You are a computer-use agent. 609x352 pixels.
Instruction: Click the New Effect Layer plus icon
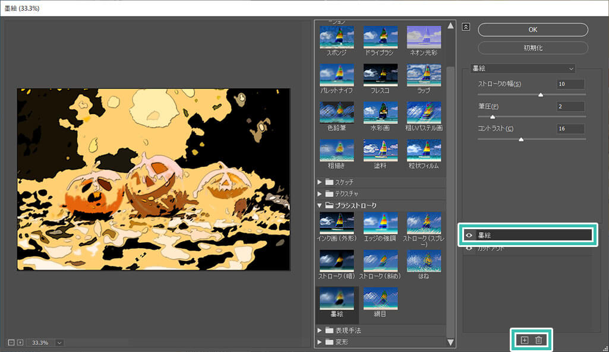523,340
